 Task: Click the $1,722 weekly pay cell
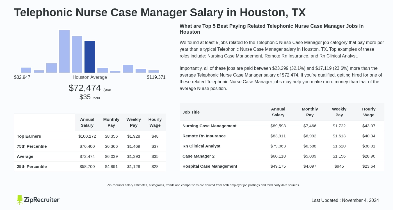(x=339, y=126)
